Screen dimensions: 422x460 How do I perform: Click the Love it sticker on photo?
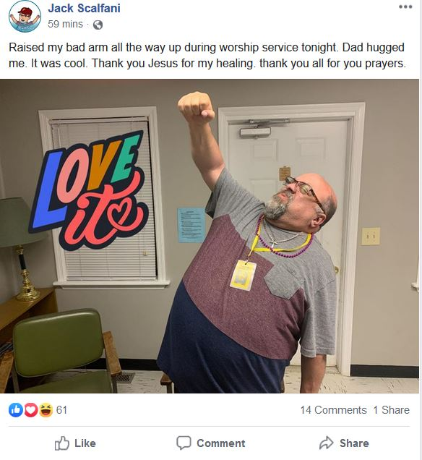point(89,191)
